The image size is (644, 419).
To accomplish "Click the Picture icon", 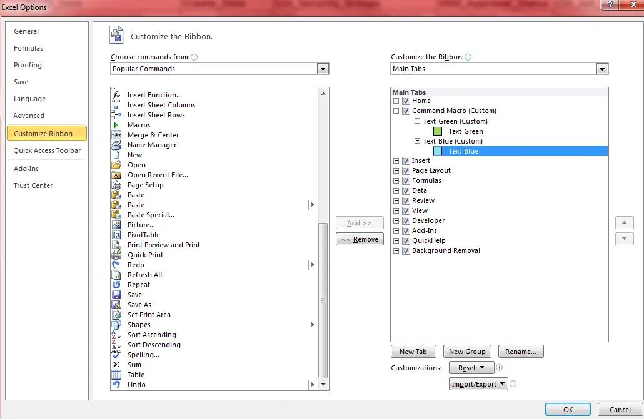I will coord(117,225).
